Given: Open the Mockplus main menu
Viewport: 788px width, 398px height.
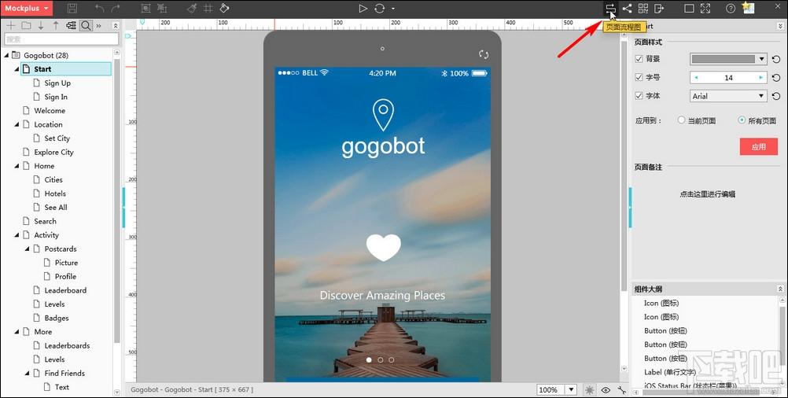Looking at the screenshot, I should pyautogui.click(x=26, y=8).
